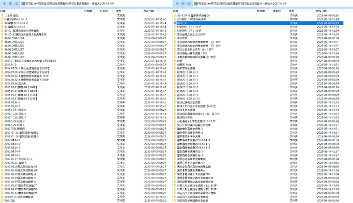
Task: Click folder icon of highlighted right-window row
Action: point(175,23)
